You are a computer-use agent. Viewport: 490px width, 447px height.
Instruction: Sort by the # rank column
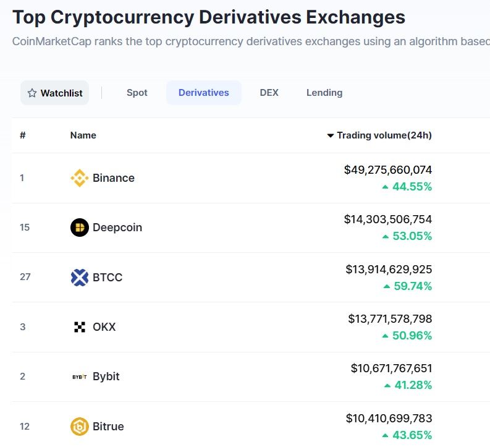coord(23,135)
